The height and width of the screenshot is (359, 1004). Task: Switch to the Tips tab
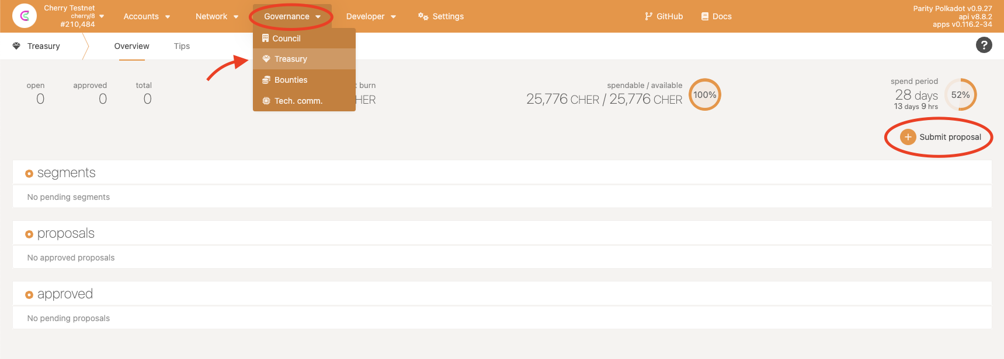pos(182,46)
